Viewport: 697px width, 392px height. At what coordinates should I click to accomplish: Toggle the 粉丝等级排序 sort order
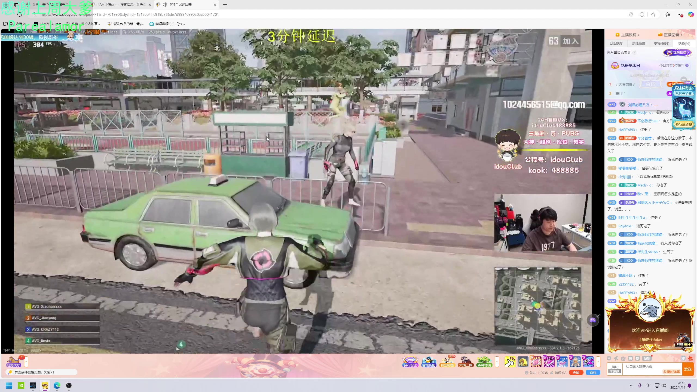[x=619, y=53]
